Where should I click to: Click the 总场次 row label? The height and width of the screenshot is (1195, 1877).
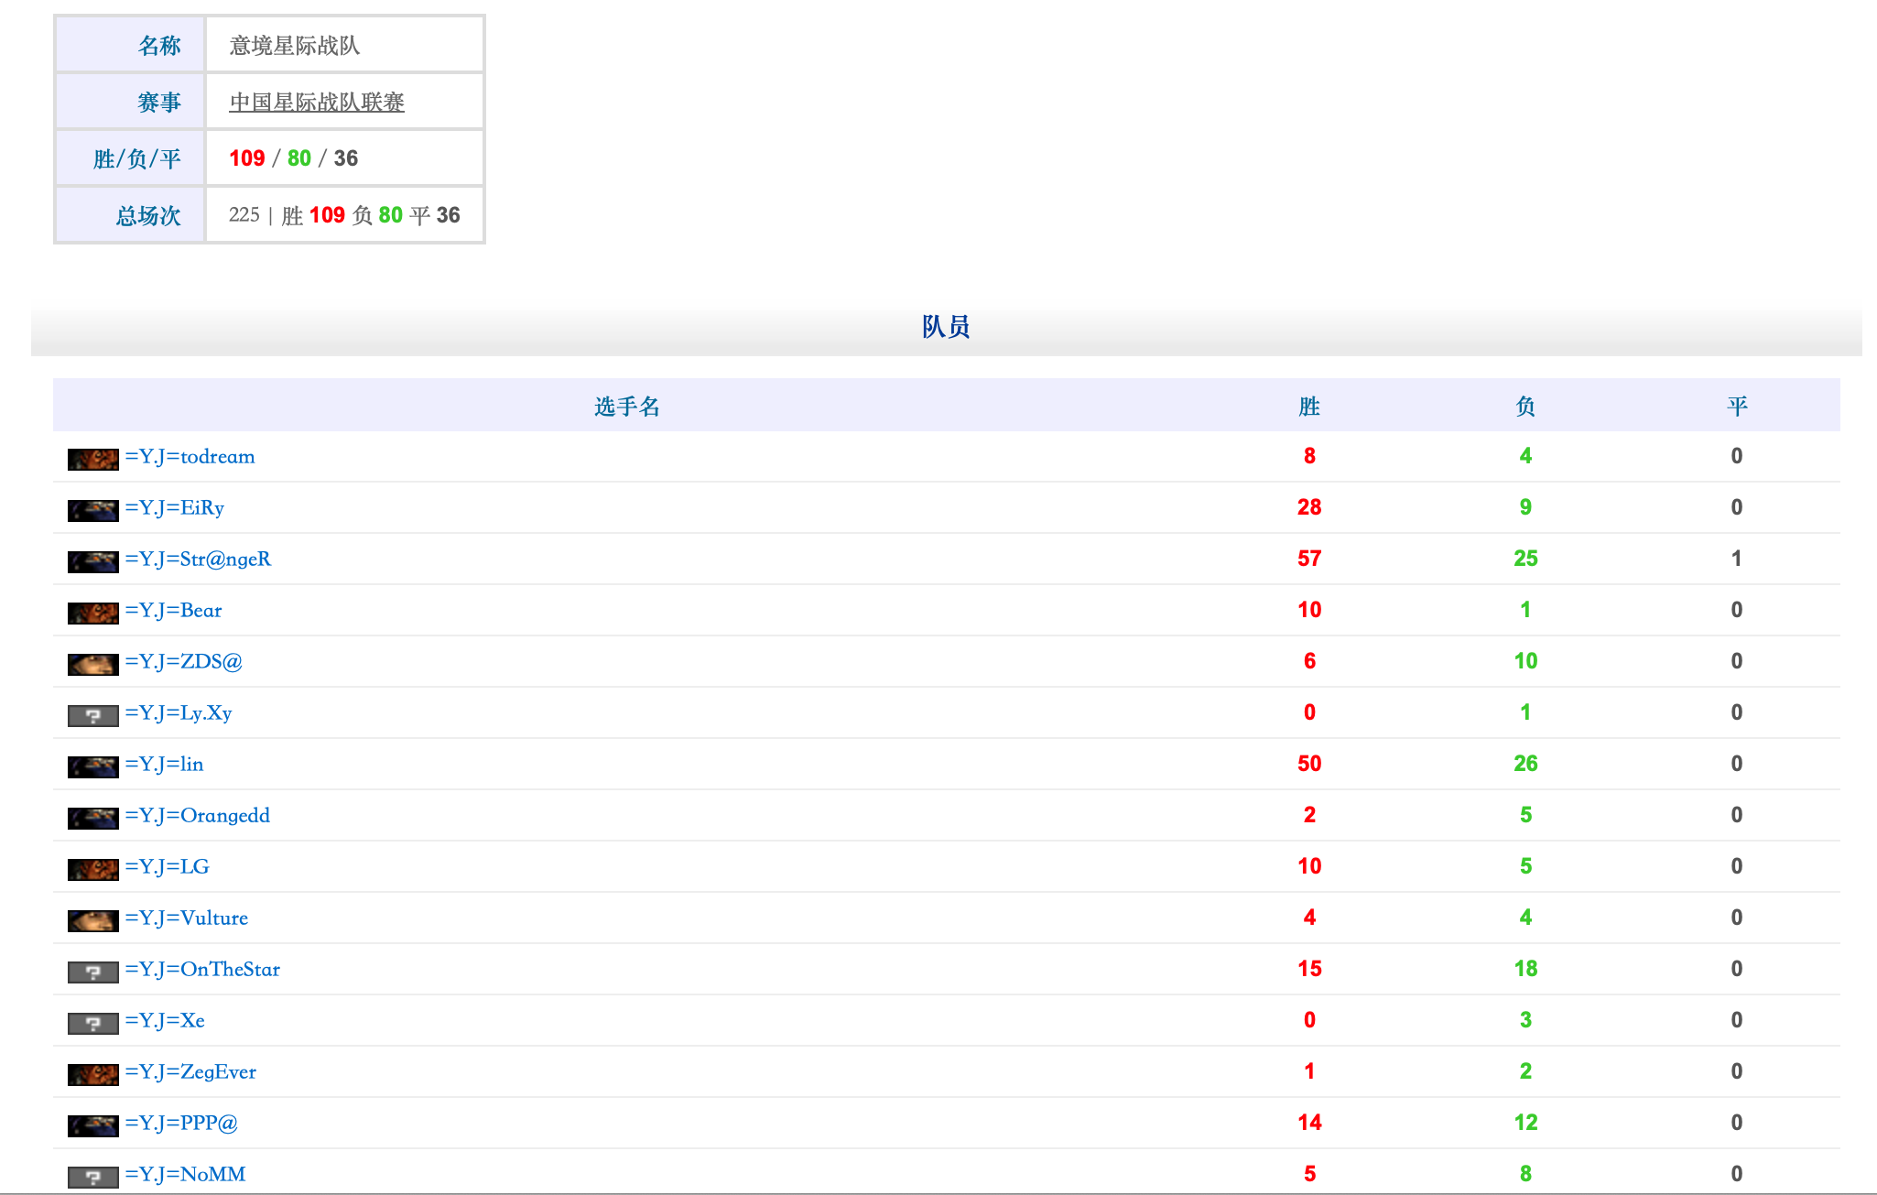click(x=148, y=216)
